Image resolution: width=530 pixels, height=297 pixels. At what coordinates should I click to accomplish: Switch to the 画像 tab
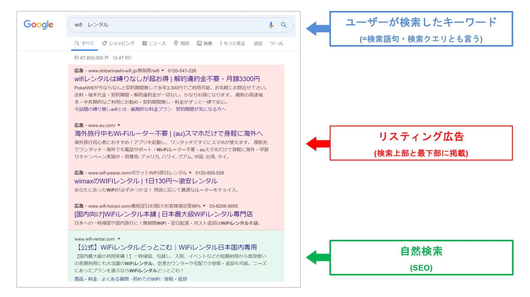tap(205, 43)
